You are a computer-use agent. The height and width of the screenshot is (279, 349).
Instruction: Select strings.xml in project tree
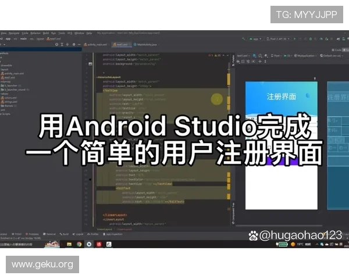tap(9, 102)
